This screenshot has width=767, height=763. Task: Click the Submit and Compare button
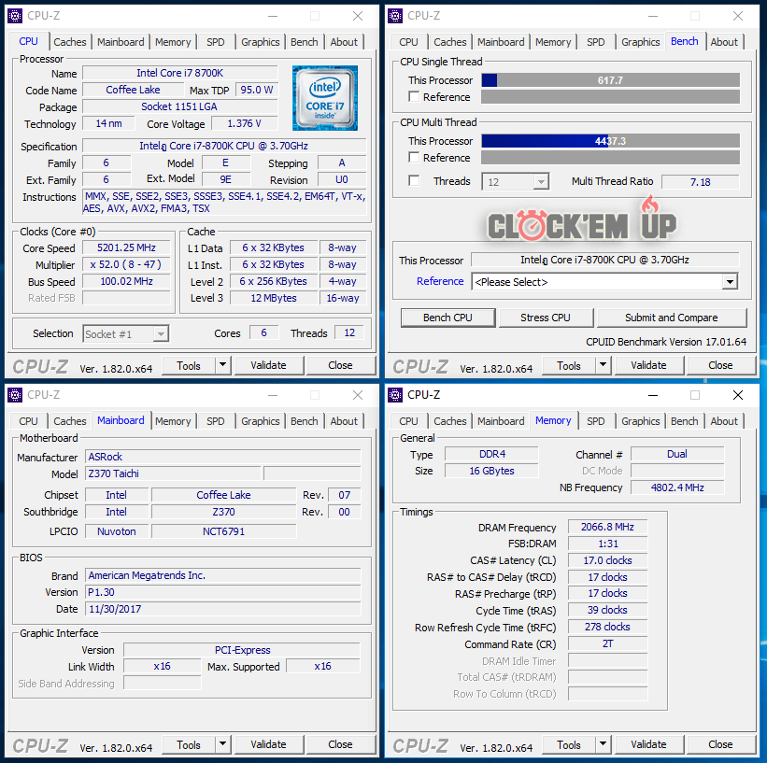coord(671,318)
